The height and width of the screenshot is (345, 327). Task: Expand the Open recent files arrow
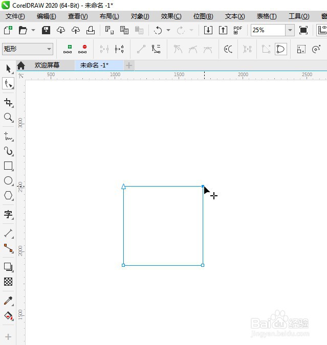[x=33, y=30]
